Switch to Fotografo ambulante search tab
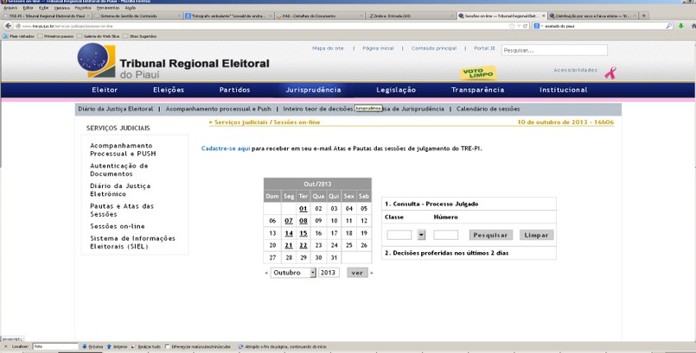Screen dimensions: 696x353 coord(228,16)
